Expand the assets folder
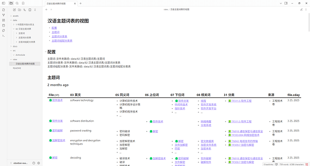The height and width of the screenshot is (166, 310). click(x=16, y=16)
